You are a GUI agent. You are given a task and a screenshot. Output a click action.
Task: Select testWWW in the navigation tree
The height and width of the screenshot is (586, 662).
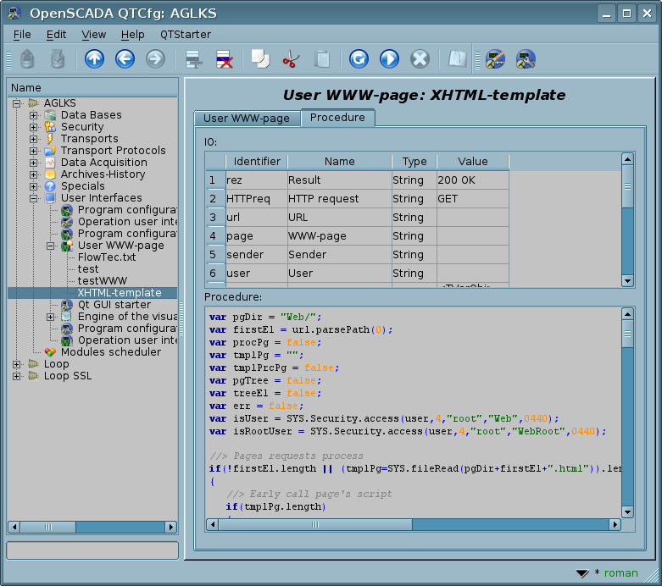pos(102,281)
